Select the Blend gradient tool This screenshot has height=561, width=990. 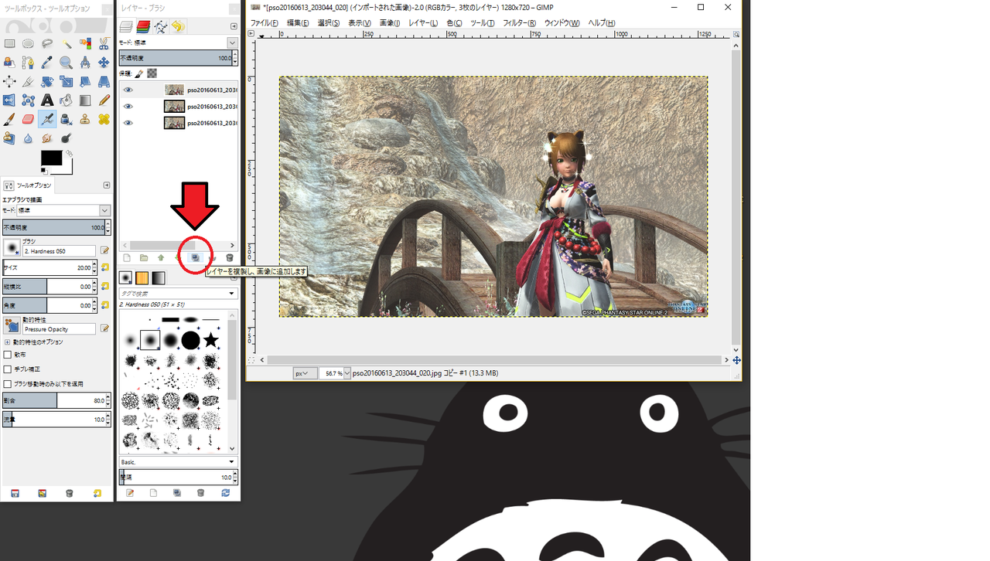pos(85,100)
